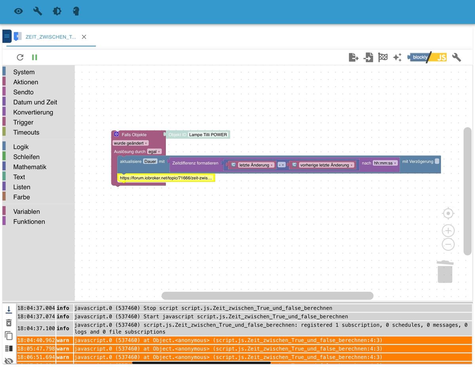Open the Mathematik block category
This screenshot has height=367, width=475.
30,167
